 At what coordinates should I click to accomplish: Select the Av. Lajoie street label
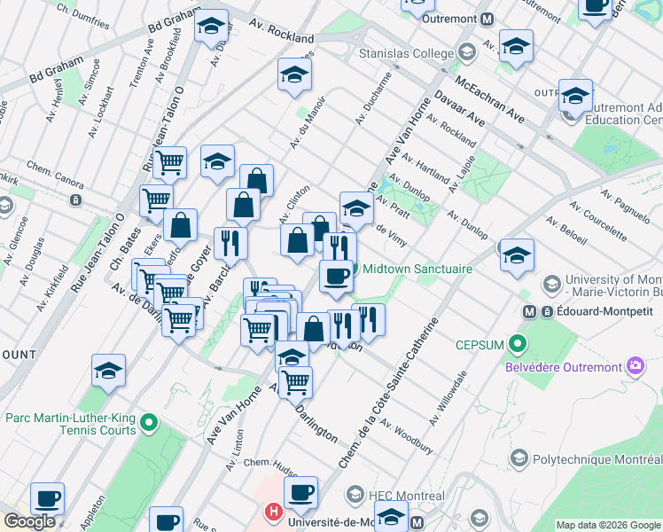(x=462, y=175)
